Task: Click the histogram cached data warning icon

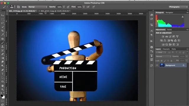Action: point(183,17)
